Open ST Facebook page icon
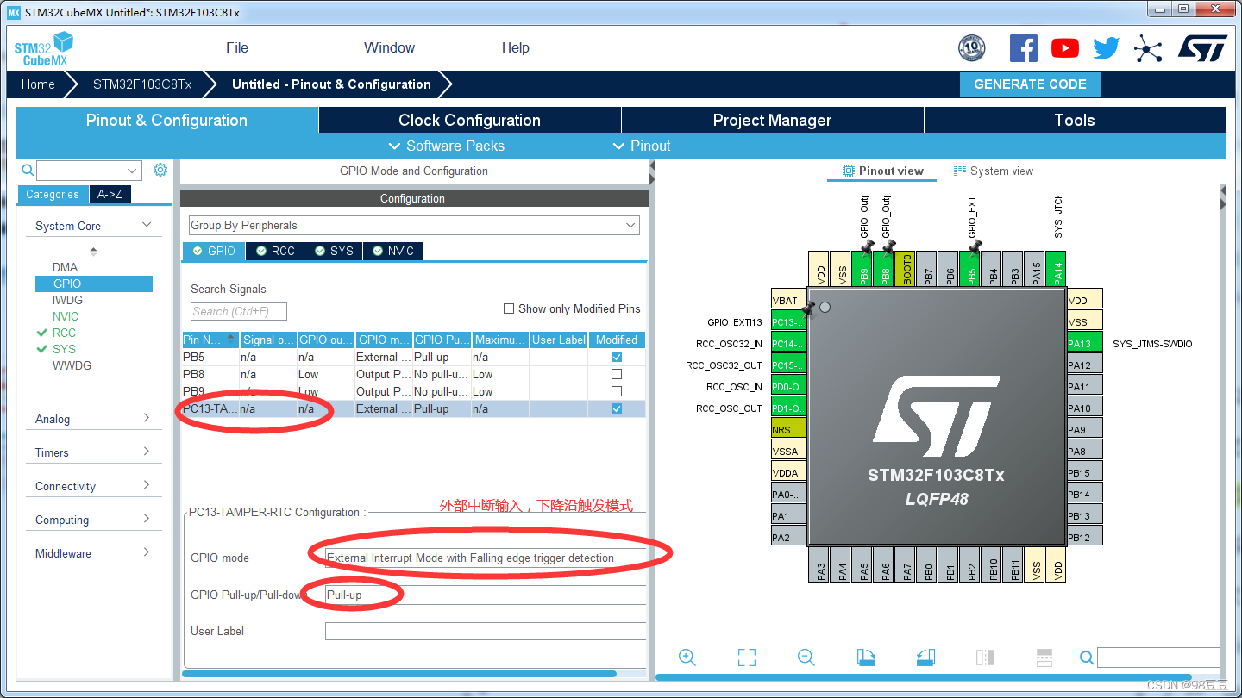 pyautogui.click(x=1024, y=48)
